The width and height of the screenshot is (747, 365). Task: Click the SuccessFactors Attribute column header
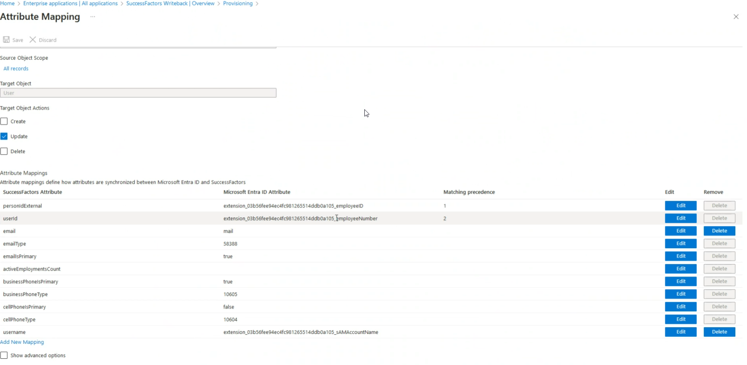click(x=32, y=192)
